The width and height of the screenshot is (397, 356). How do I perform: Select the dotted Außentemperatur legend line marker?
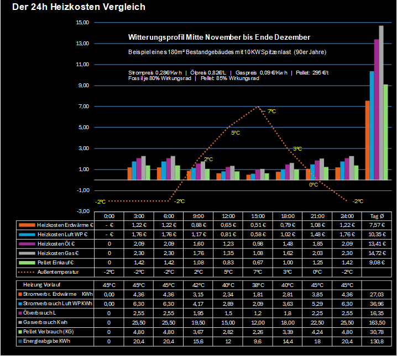pos(27,272)
